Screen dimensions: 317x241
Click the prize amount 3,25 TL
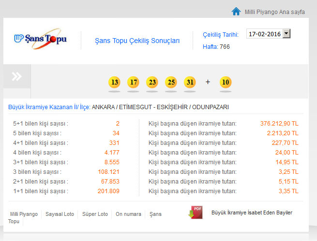[x=288, y=172]
